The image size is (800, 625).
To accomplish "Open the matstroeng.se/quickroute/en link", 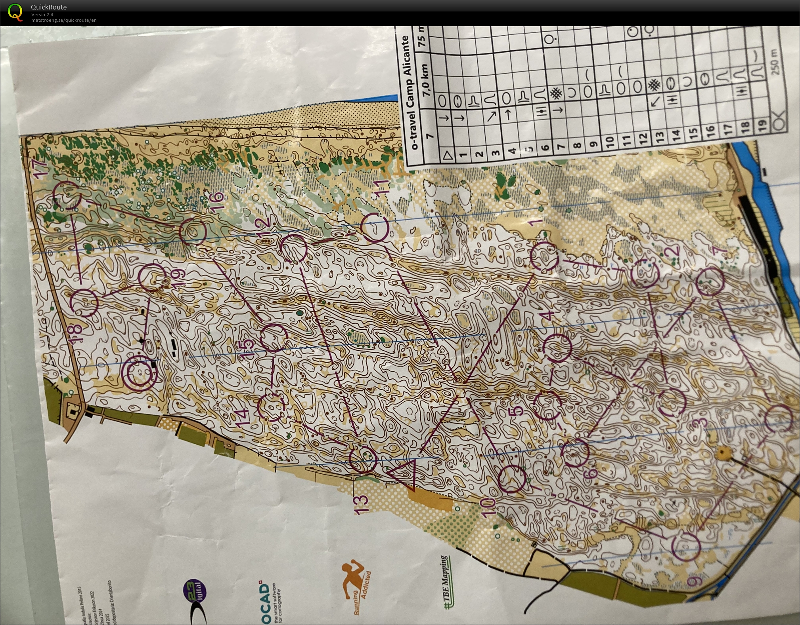I will tap(64, 20).
